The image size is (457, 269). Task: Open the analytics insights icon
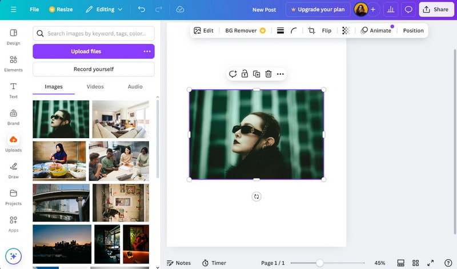pos(391,10)
